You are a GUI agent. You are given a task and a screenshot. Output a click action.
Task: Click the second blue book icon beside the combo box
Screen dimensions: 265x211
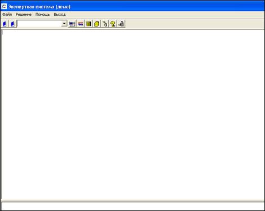pyautogui.click(x=13, y=24)
